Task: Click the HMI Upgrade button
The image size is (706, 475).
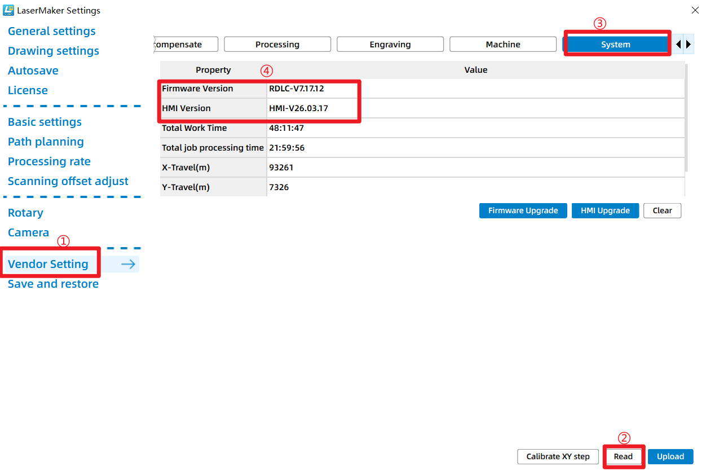Action: (x=605, y=210)
